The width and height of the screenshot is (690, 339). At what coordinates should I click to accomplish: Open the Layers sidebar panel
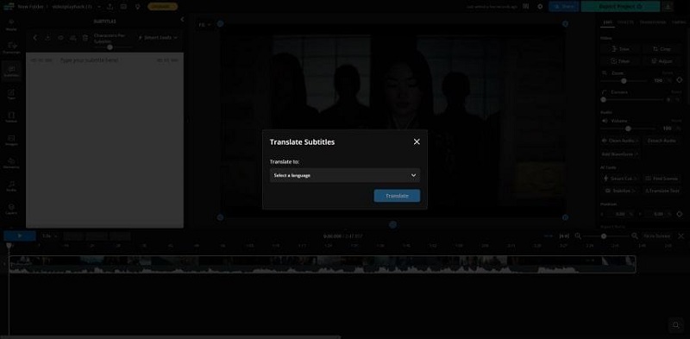point(11,209)
